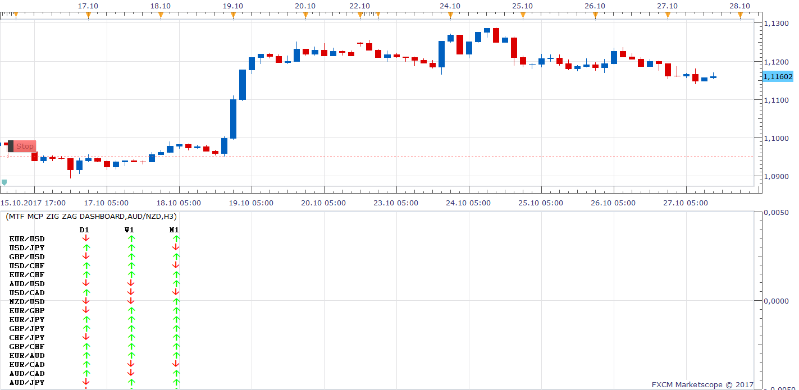Click the AUD/USD W1 red down arrow
Image resolution: width=799 pixels, height=390 pixels.
(131, 283)
